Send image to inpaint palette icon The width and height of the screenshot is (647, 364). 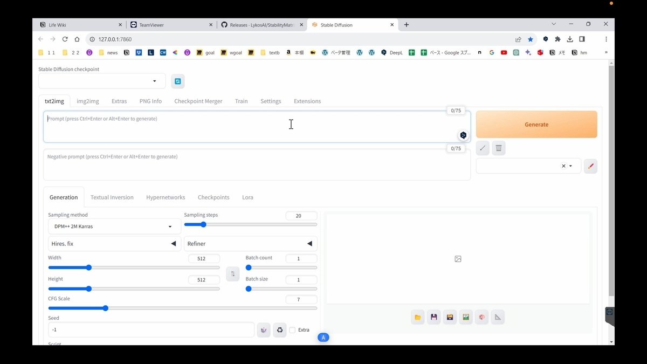pos(482,317)
